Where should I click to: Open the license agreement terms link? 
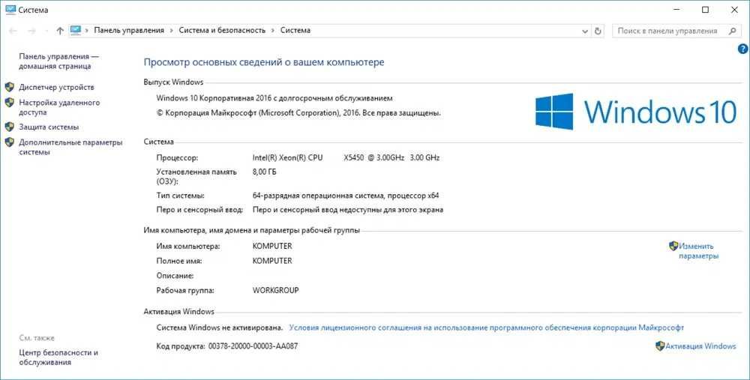(487, 328)
